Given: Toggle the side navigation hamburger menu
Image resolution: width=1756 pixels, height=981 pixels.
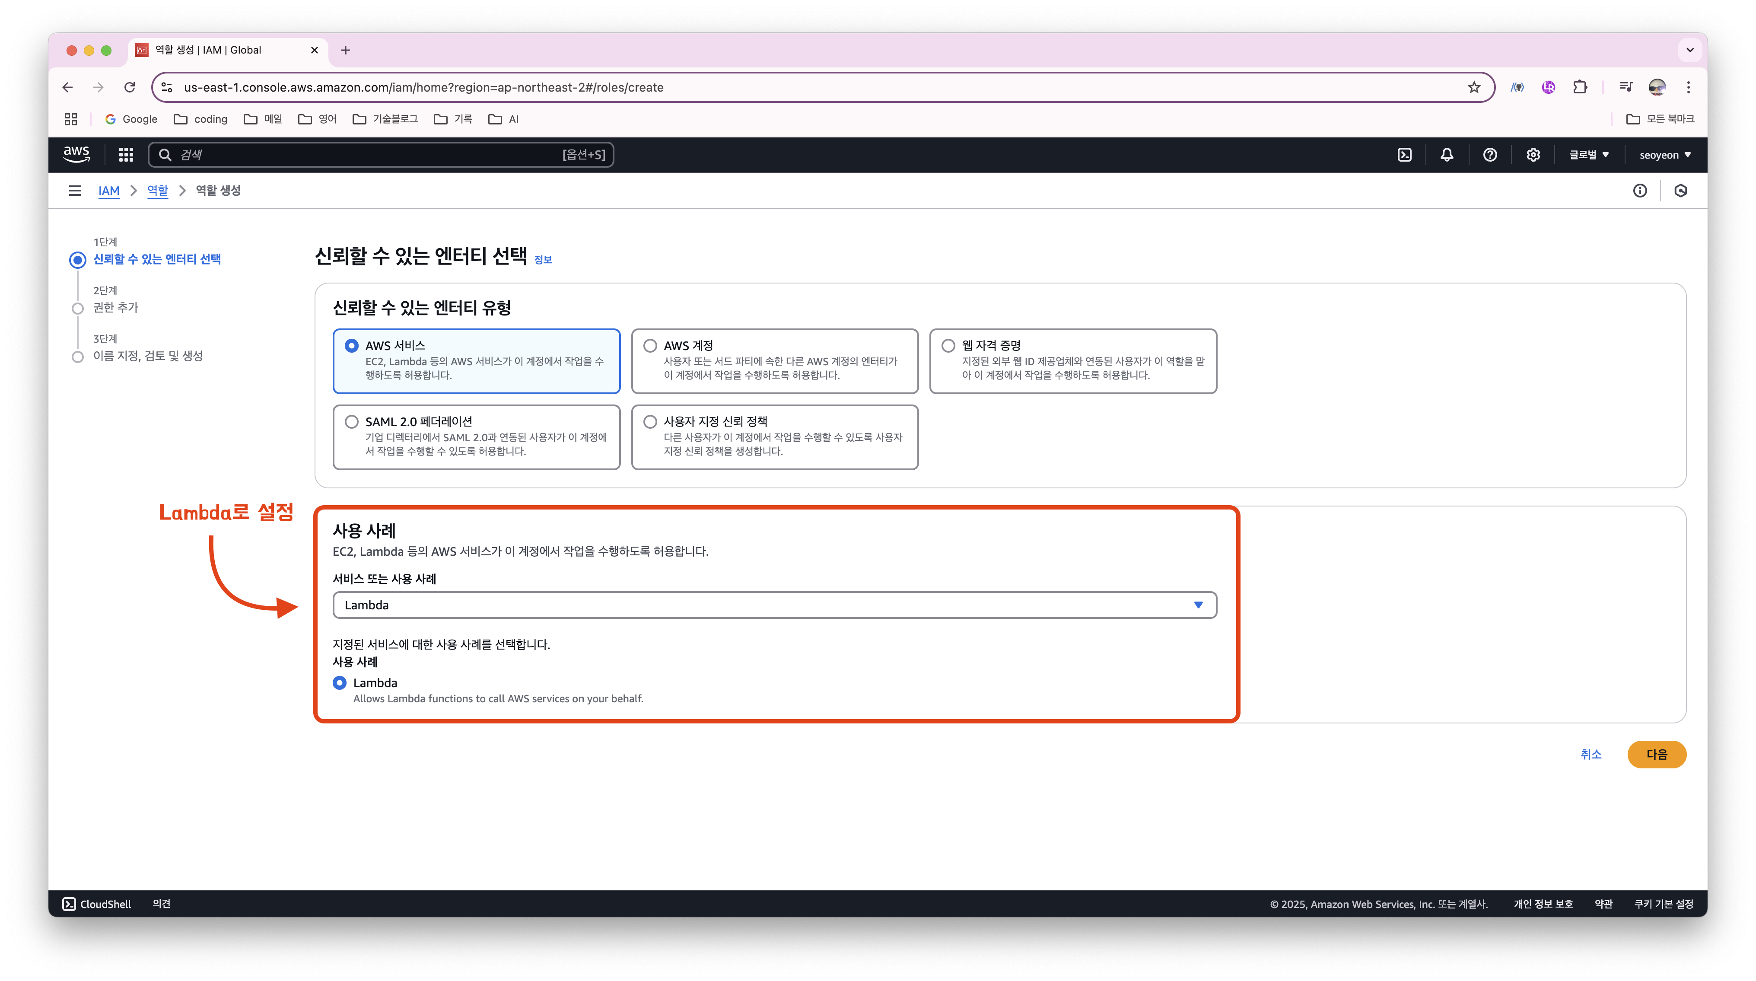Looking at the screenshot, I should click(75, 191).
